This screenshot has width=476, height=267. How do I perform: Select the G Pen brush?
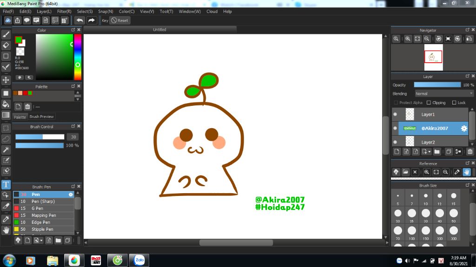point(43,208)
